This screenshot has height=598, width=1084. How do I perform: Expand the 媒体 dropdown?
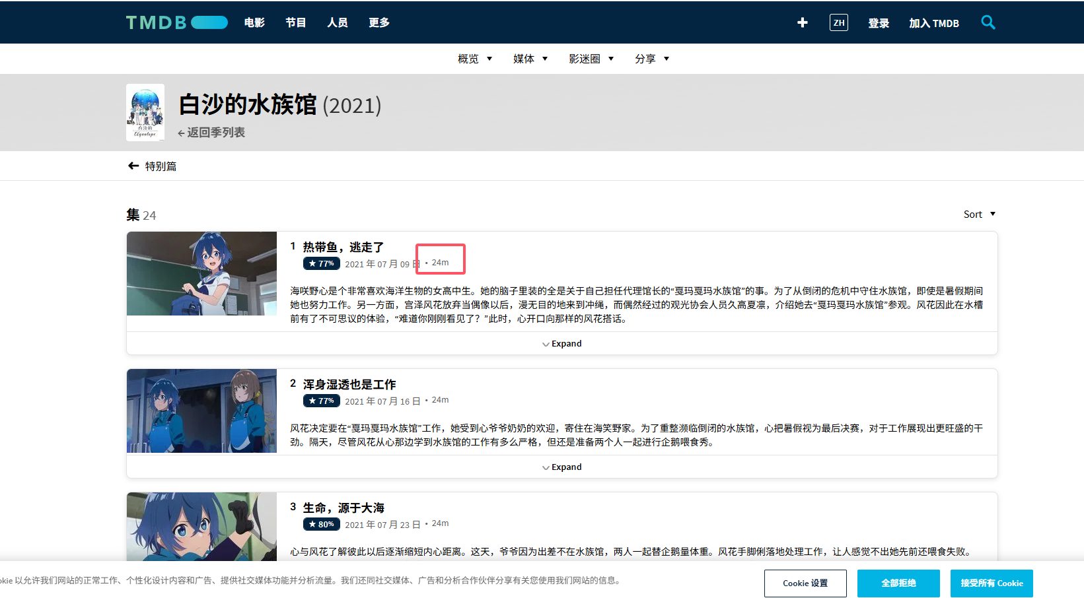(530, 59)
